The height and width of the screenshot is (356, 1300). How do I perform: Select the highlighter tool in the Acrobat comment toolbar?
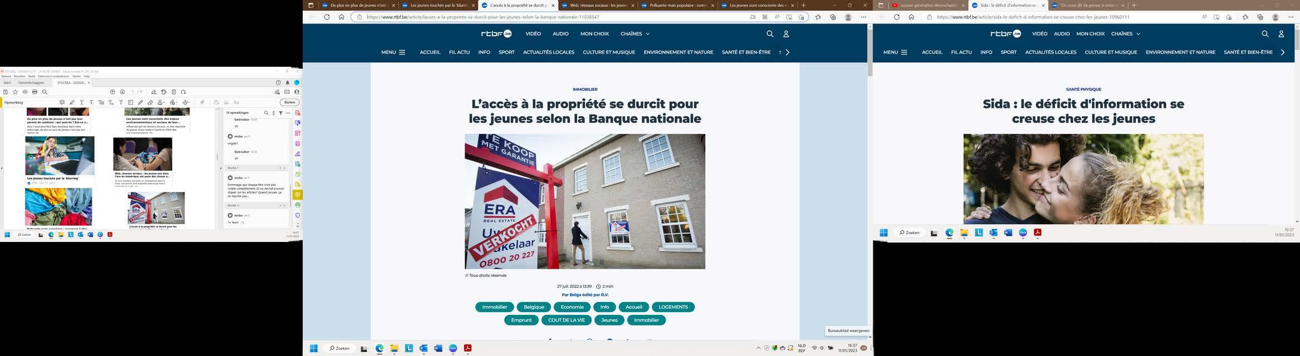(x=72, y=102)
